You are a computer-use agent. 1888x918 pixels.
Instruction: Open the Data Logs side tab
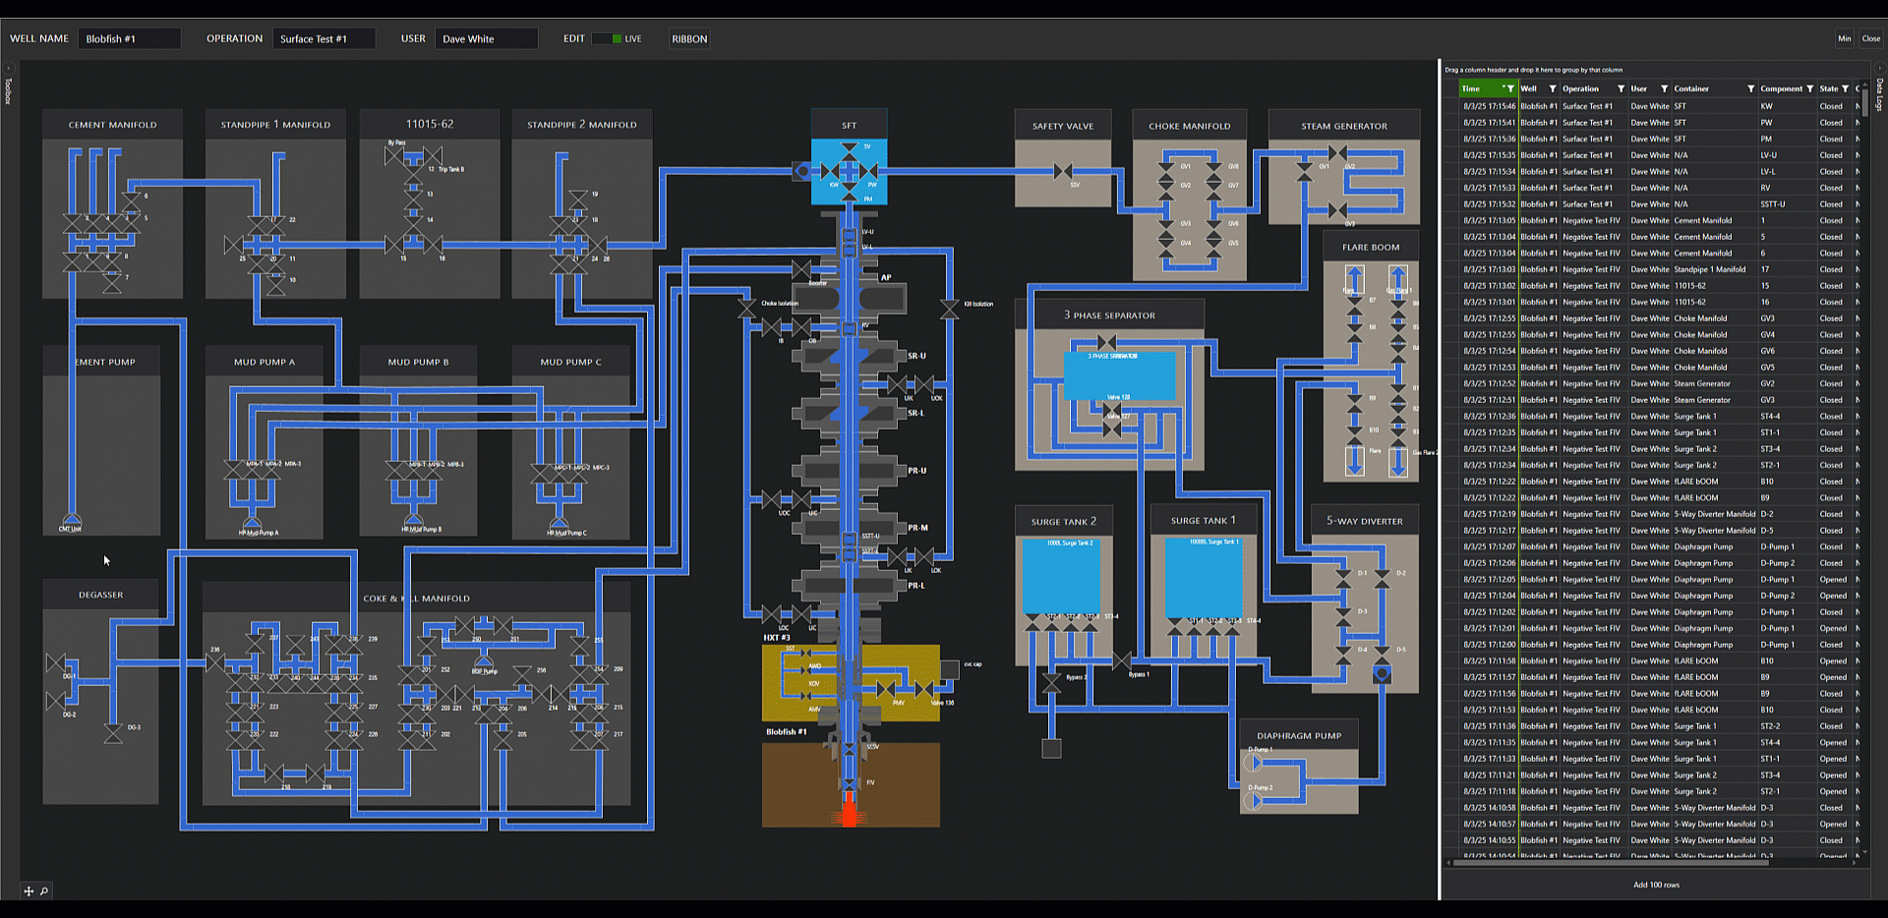click(1879, 94)
